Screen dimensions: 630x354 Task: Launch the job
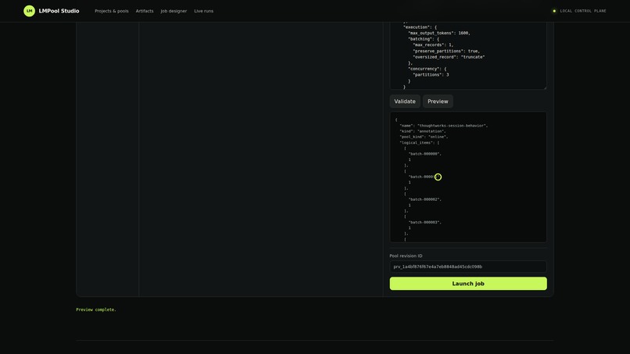pyautogui.click(x=468, y=284)
